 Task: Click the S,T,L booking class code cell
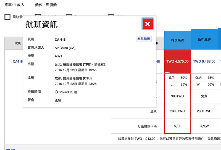tap(177, 126)
